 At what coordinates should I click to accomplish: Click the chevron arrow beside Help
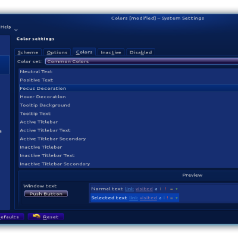(16, 30)
